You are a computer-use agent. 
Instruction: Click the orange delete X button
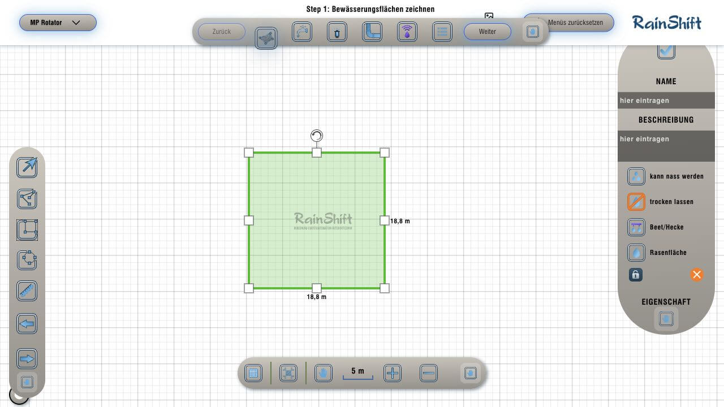click(697, 275)
